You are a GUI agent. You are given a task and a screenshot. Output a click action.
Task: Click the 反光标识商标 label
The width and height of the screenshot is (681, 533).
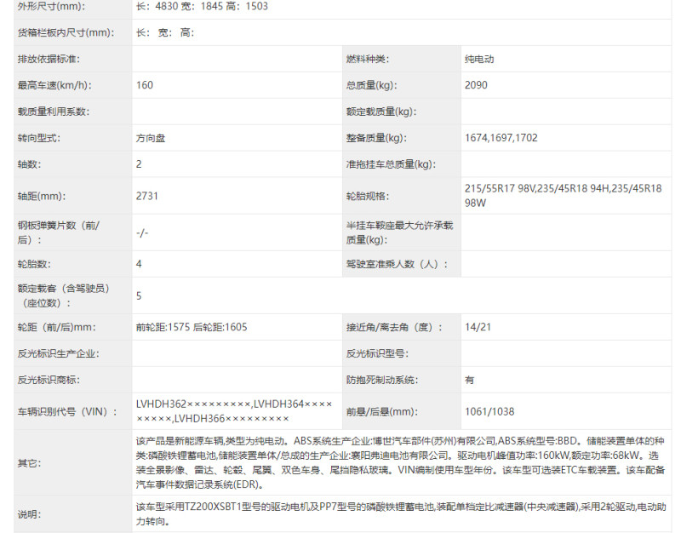click(x=49, y=380)
